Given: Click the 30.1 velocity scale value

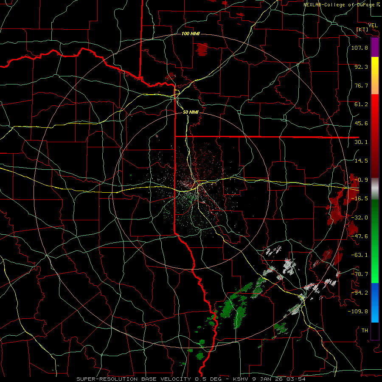Looking at the screenshot, I should (x=361, y=142).
